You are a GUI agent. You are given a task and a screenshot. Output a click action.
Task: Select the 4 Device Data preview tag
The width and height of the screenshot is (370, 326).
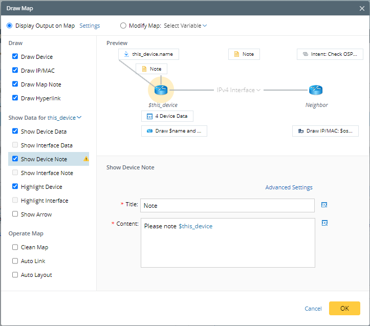(167, 116)
